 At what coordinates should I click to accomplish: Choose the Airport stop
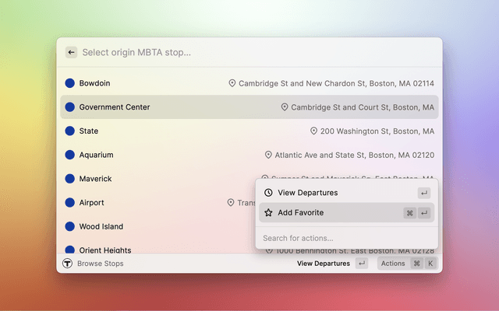tap(92, 203)
